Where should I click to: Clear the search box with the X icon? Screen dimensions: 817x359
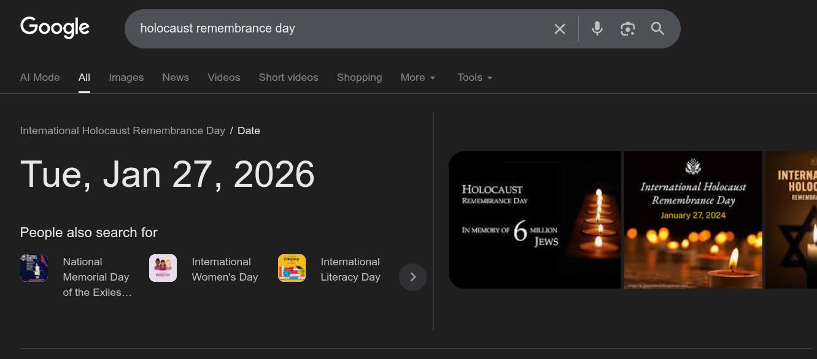[559, 29]
